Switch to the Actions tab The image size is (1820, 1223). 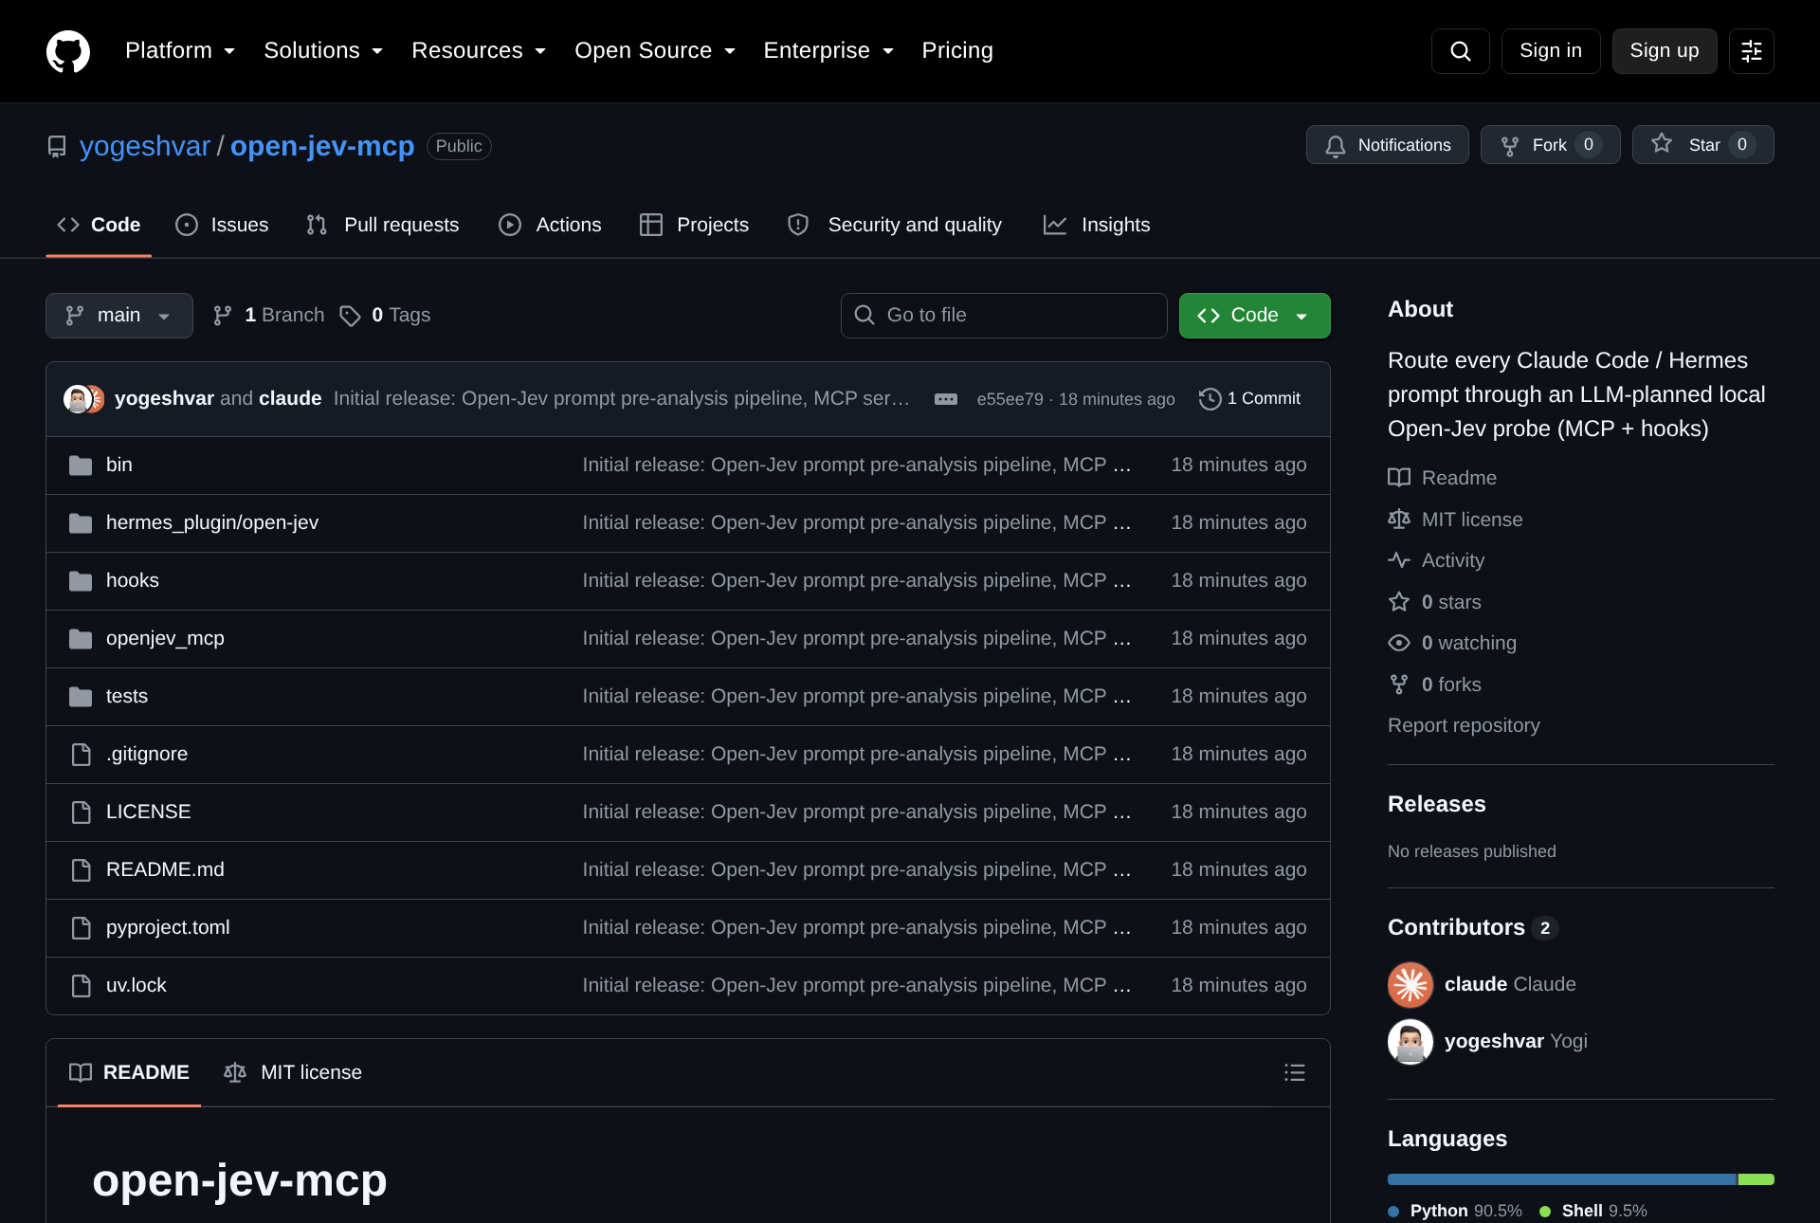tap(551, 226)
